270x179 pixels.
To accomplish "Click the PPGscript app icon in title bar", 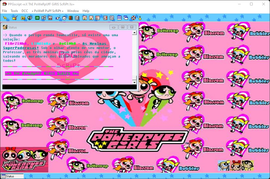I will 4,4.
